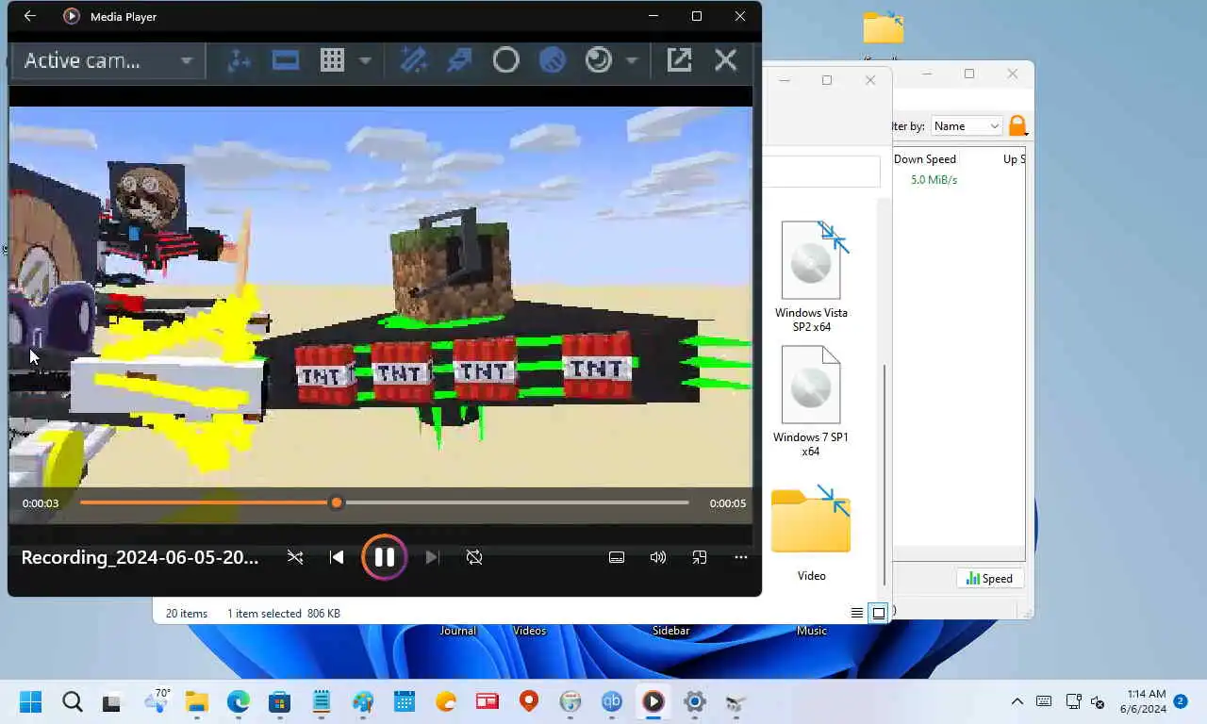Open Task View from the taskbar

111,701
